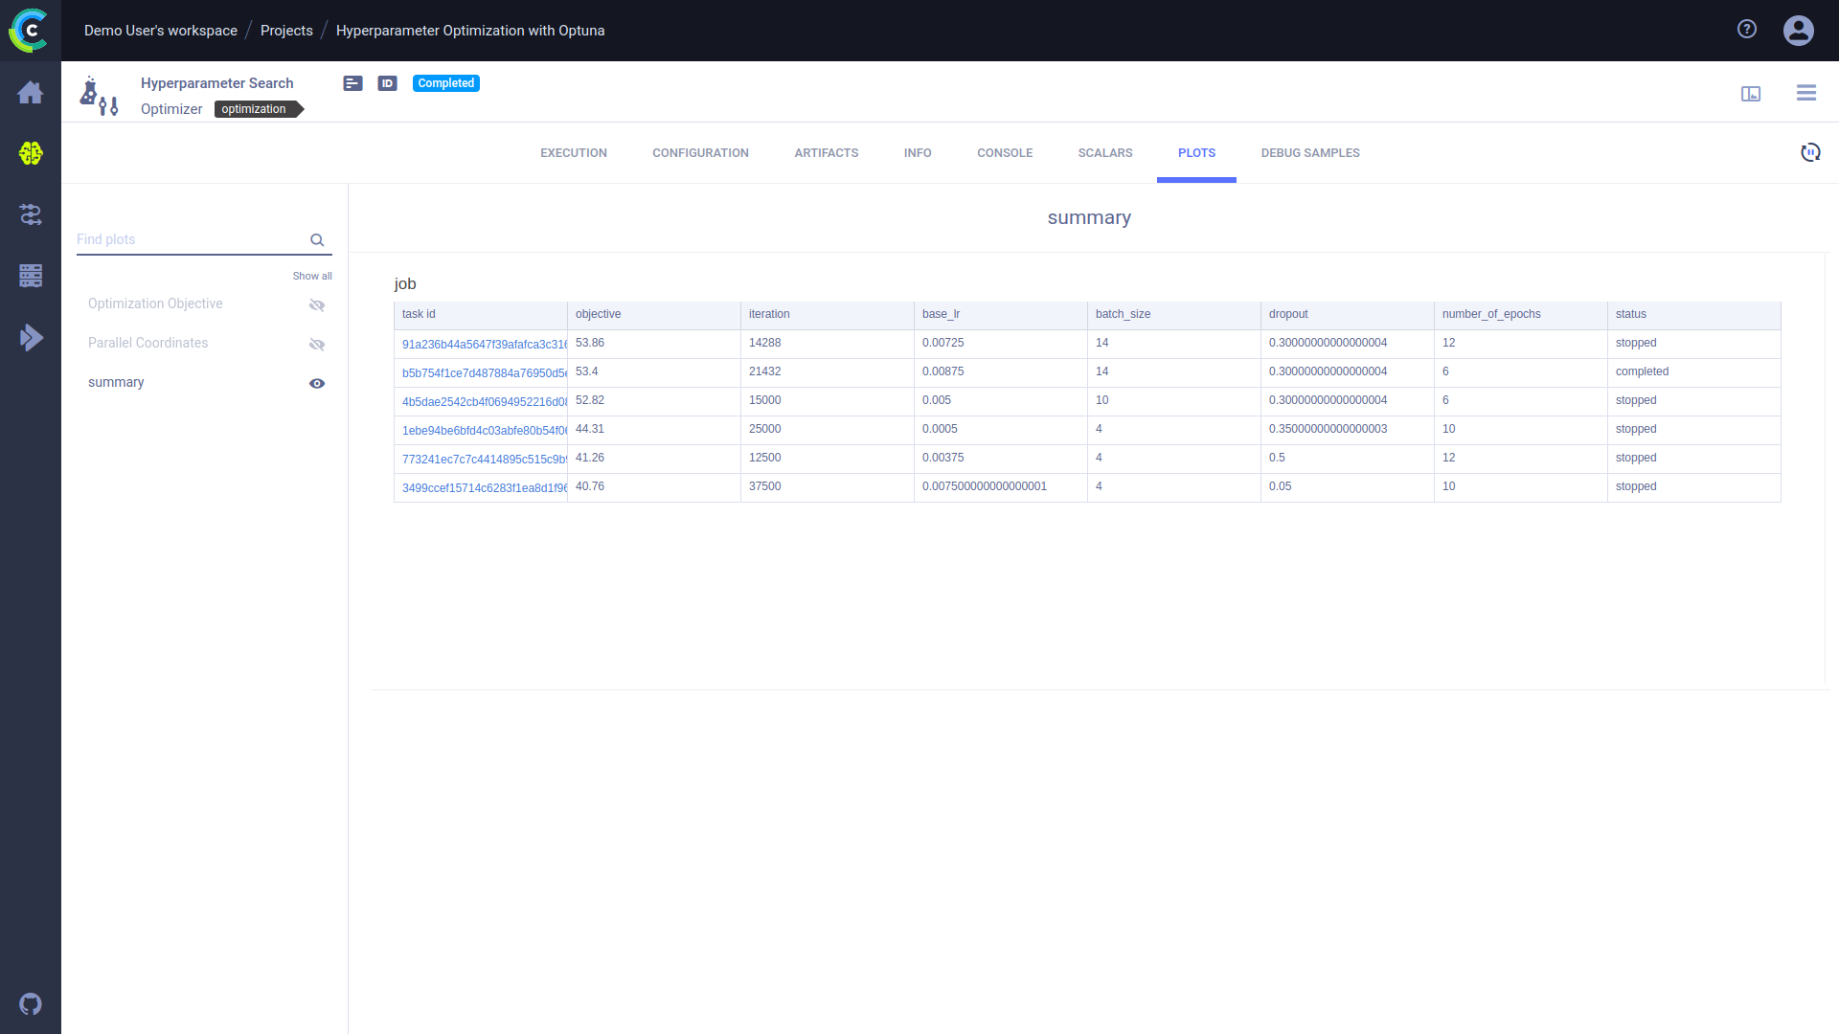
Task: Switch to the Debug Samples tab
Action: point(1310,153)
